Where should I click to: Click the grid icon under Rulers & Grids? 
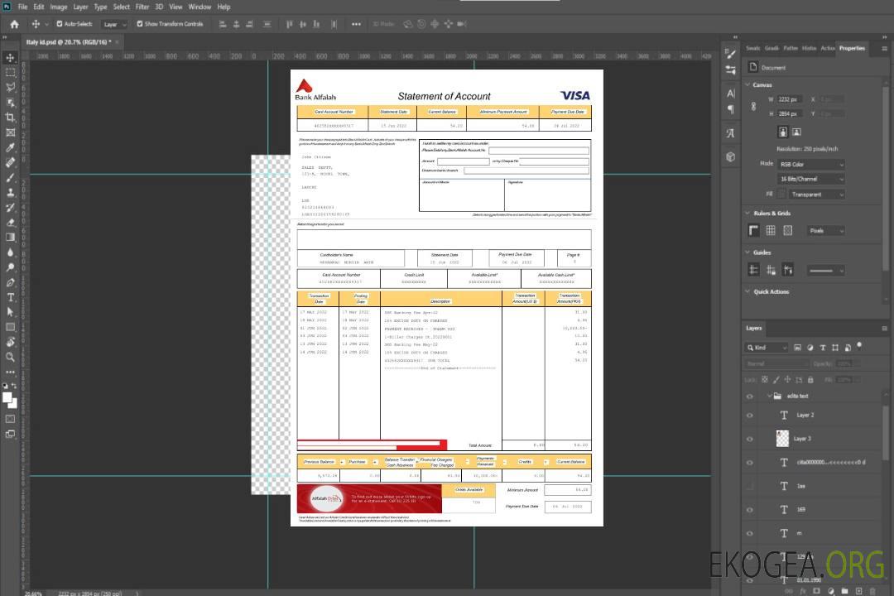(770, 230)
